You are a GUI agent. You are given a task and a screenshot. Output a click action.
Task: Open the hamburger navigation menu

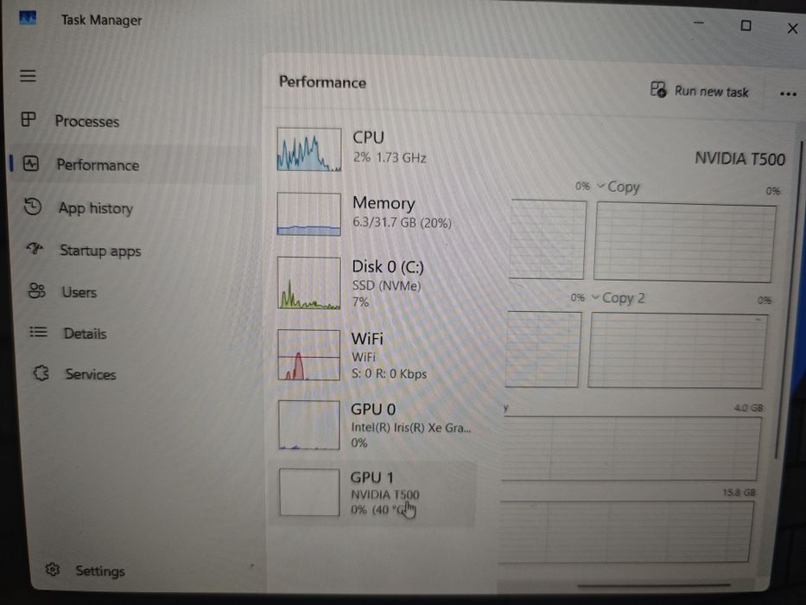(x=28, y=76)
